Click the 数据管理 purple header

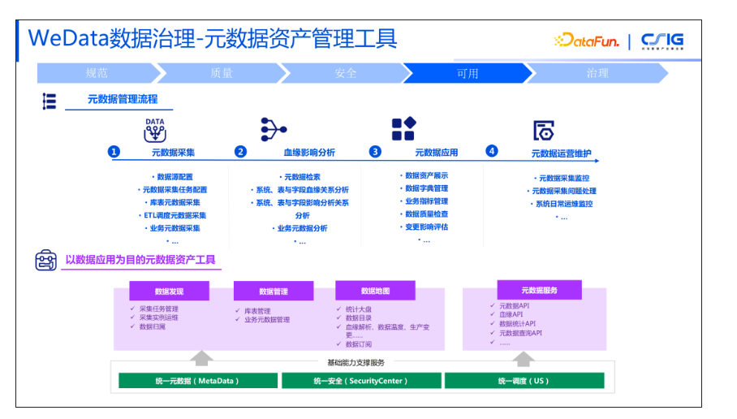point(274,291)
